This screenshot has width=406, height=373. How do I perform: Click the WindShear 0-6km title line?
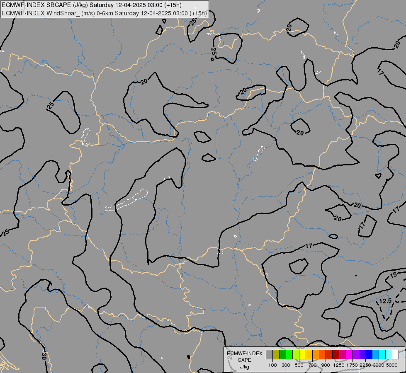pyautogui.click(x=104, y=13)
